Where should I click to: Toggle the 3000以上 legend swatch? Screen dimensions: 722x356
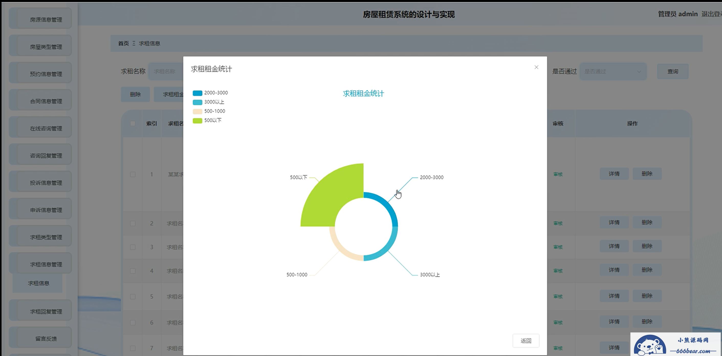click(197, 102)
